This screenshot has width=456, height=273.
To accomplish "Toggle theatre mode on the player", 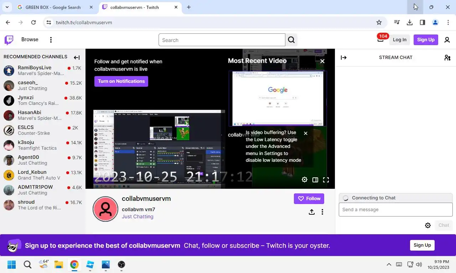I will (315, 180).
